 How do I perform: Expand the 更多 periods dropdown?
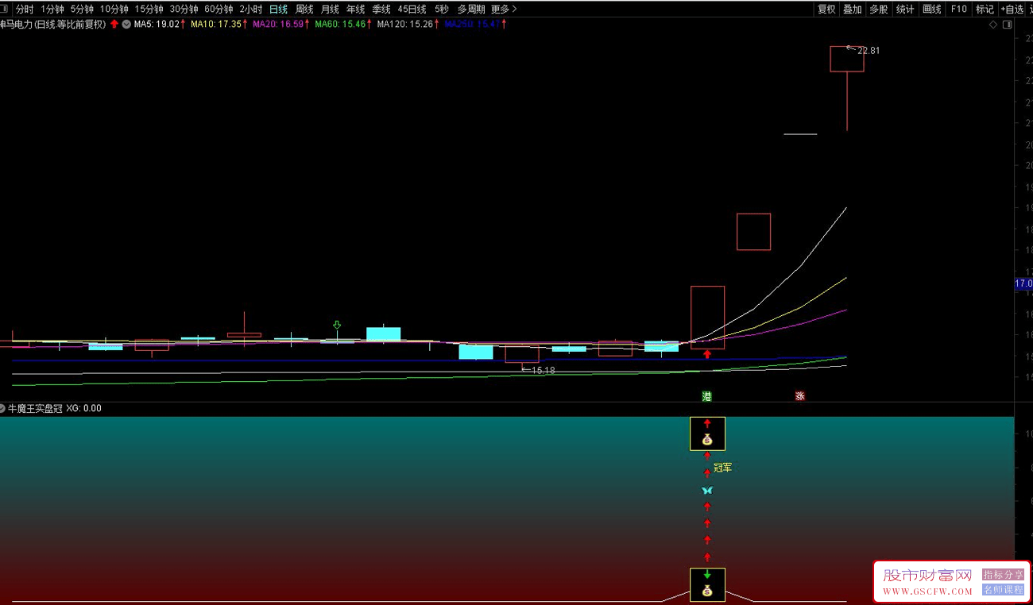(504, 10)
